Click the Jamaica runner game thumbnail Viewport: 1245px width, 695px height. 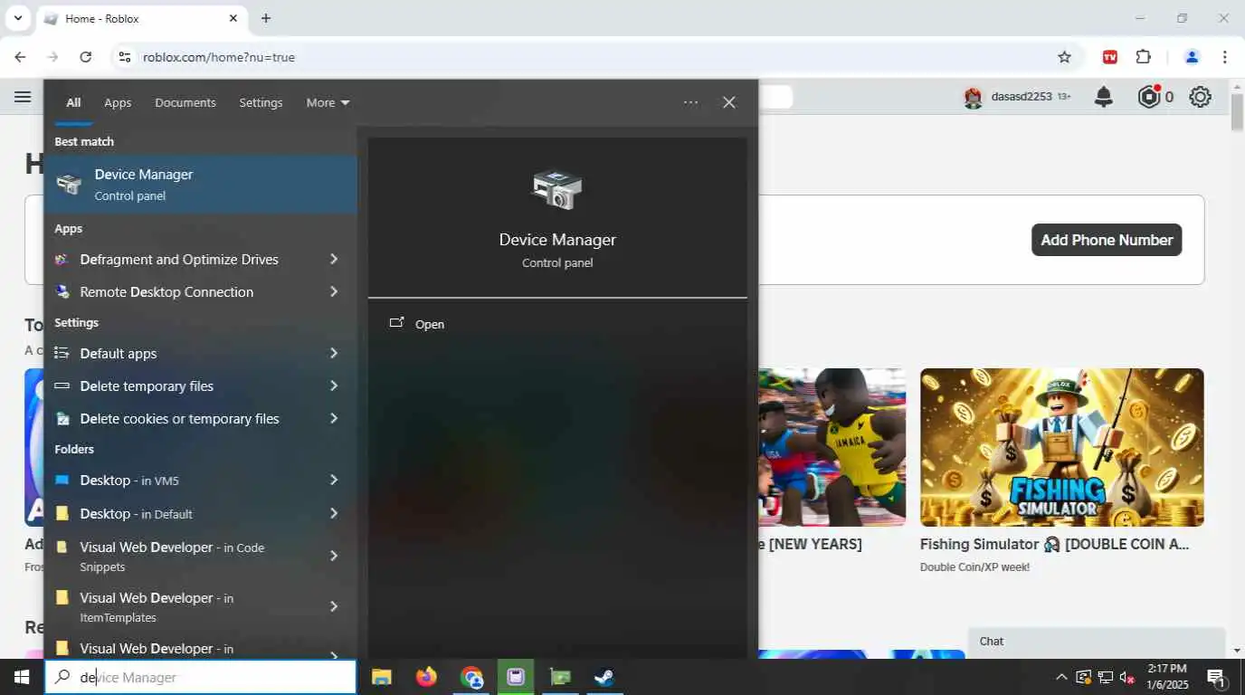coord(832,447)
